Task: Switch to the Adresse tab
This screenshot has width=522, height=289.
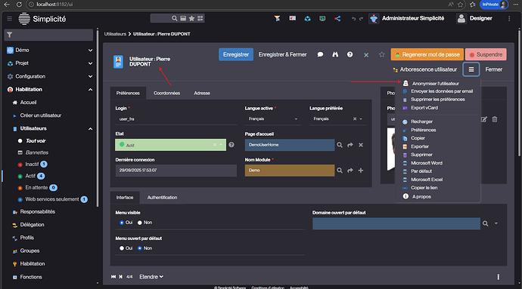Action: point(202,93)
